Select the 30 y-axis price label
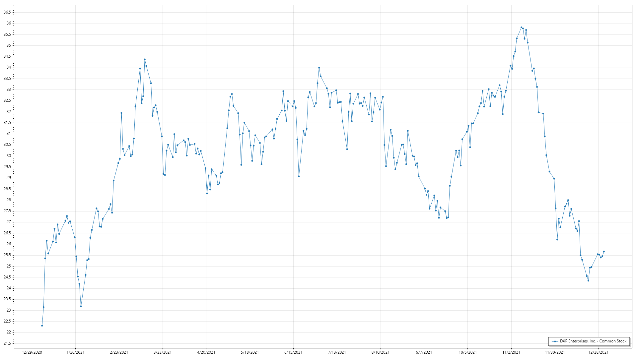This screenshot has width=637, height=358. (x=9, y=156)
